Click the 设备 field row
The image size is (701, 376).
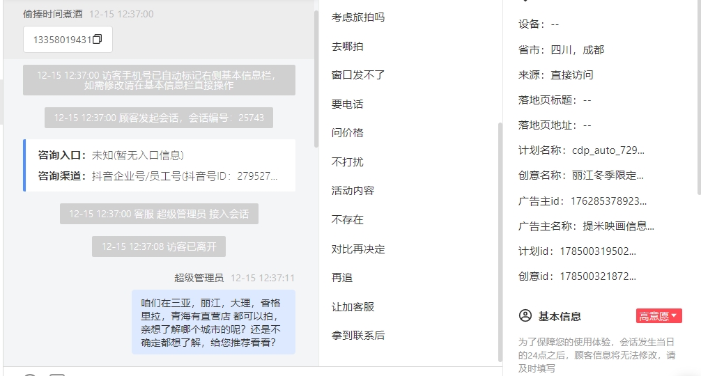[539, 24]
